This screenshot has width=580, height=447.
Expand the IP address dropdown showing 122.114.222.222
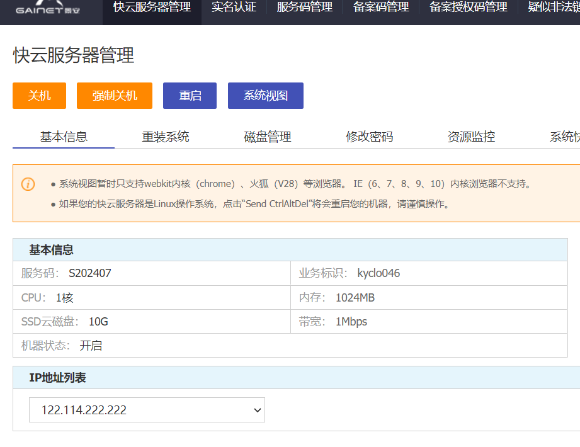click(x=147, y=410)
